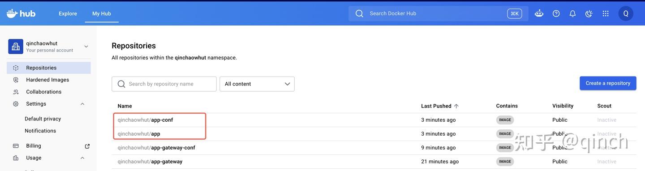The image size is (645, 171).
Task: Open Collaborations in sidebar
Action: pyautogui.click(x=44, y=92)
